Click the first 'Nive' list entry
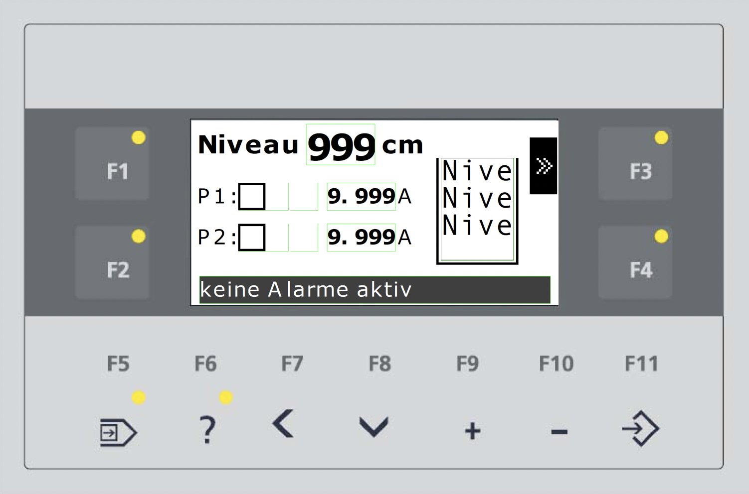Image resolution: width=749 pixels, height=494 pixels. [x=477, y=171]
